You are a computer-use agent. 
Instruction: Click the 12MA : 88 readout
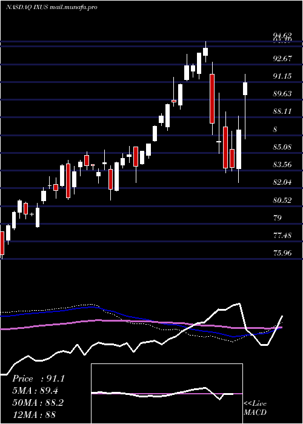pyautogui.click(x=34, y=414)
